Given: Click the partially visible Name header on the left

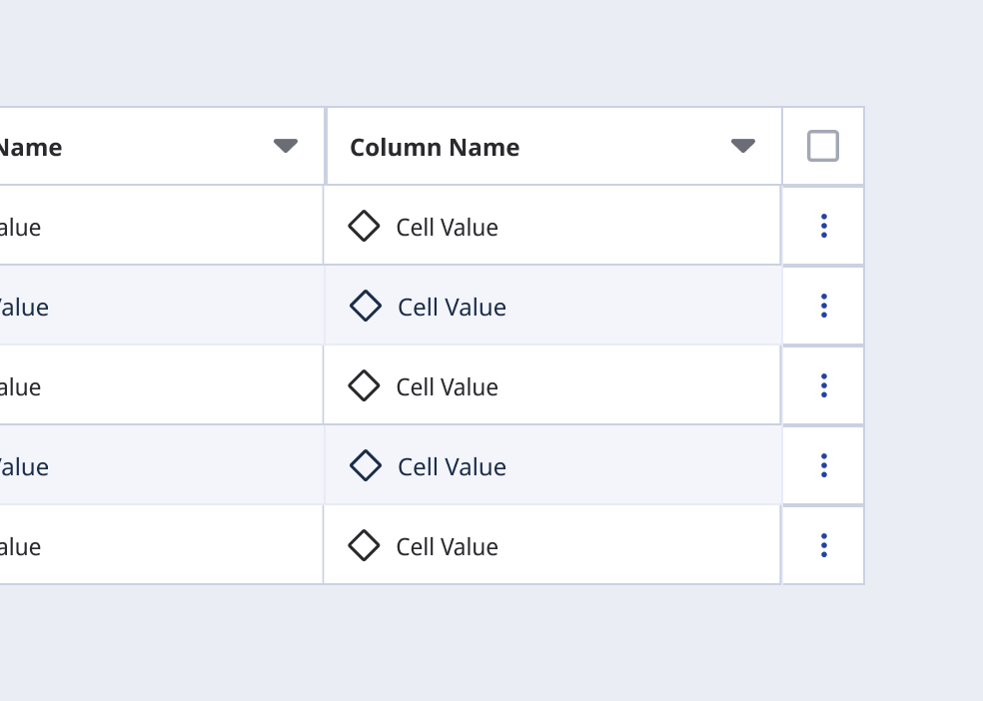Looking at the screenshot, I should 30,148.
